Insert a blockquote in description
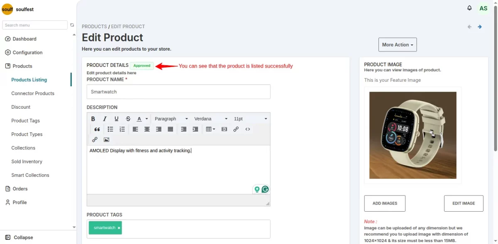The width and height of the screenshot is (498, 244). (97, 129)
